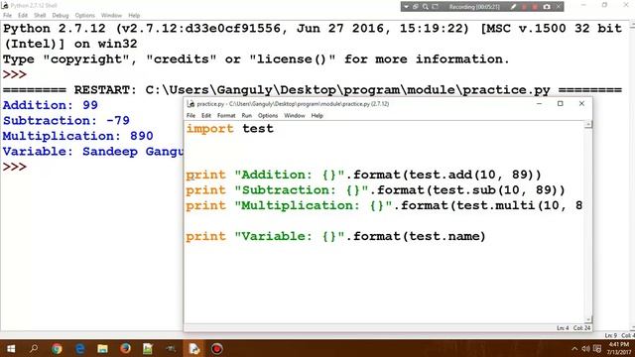Expand the hidden system tray icons chevron
The image size is (635, 357).
coord(574,348)
